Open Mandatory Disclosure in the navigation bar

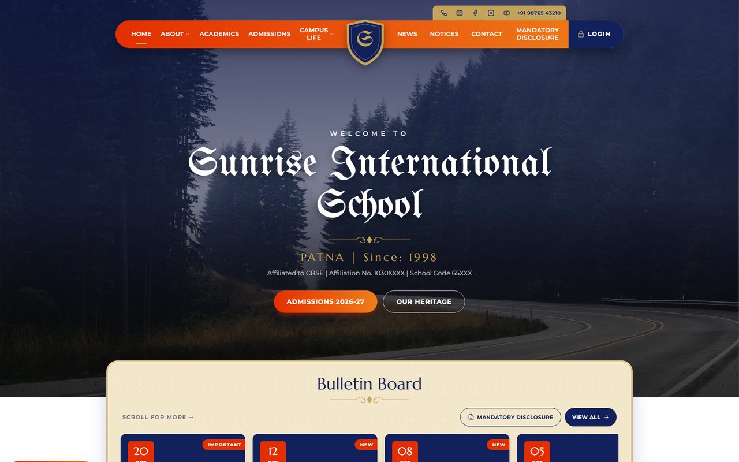point(538,34)
